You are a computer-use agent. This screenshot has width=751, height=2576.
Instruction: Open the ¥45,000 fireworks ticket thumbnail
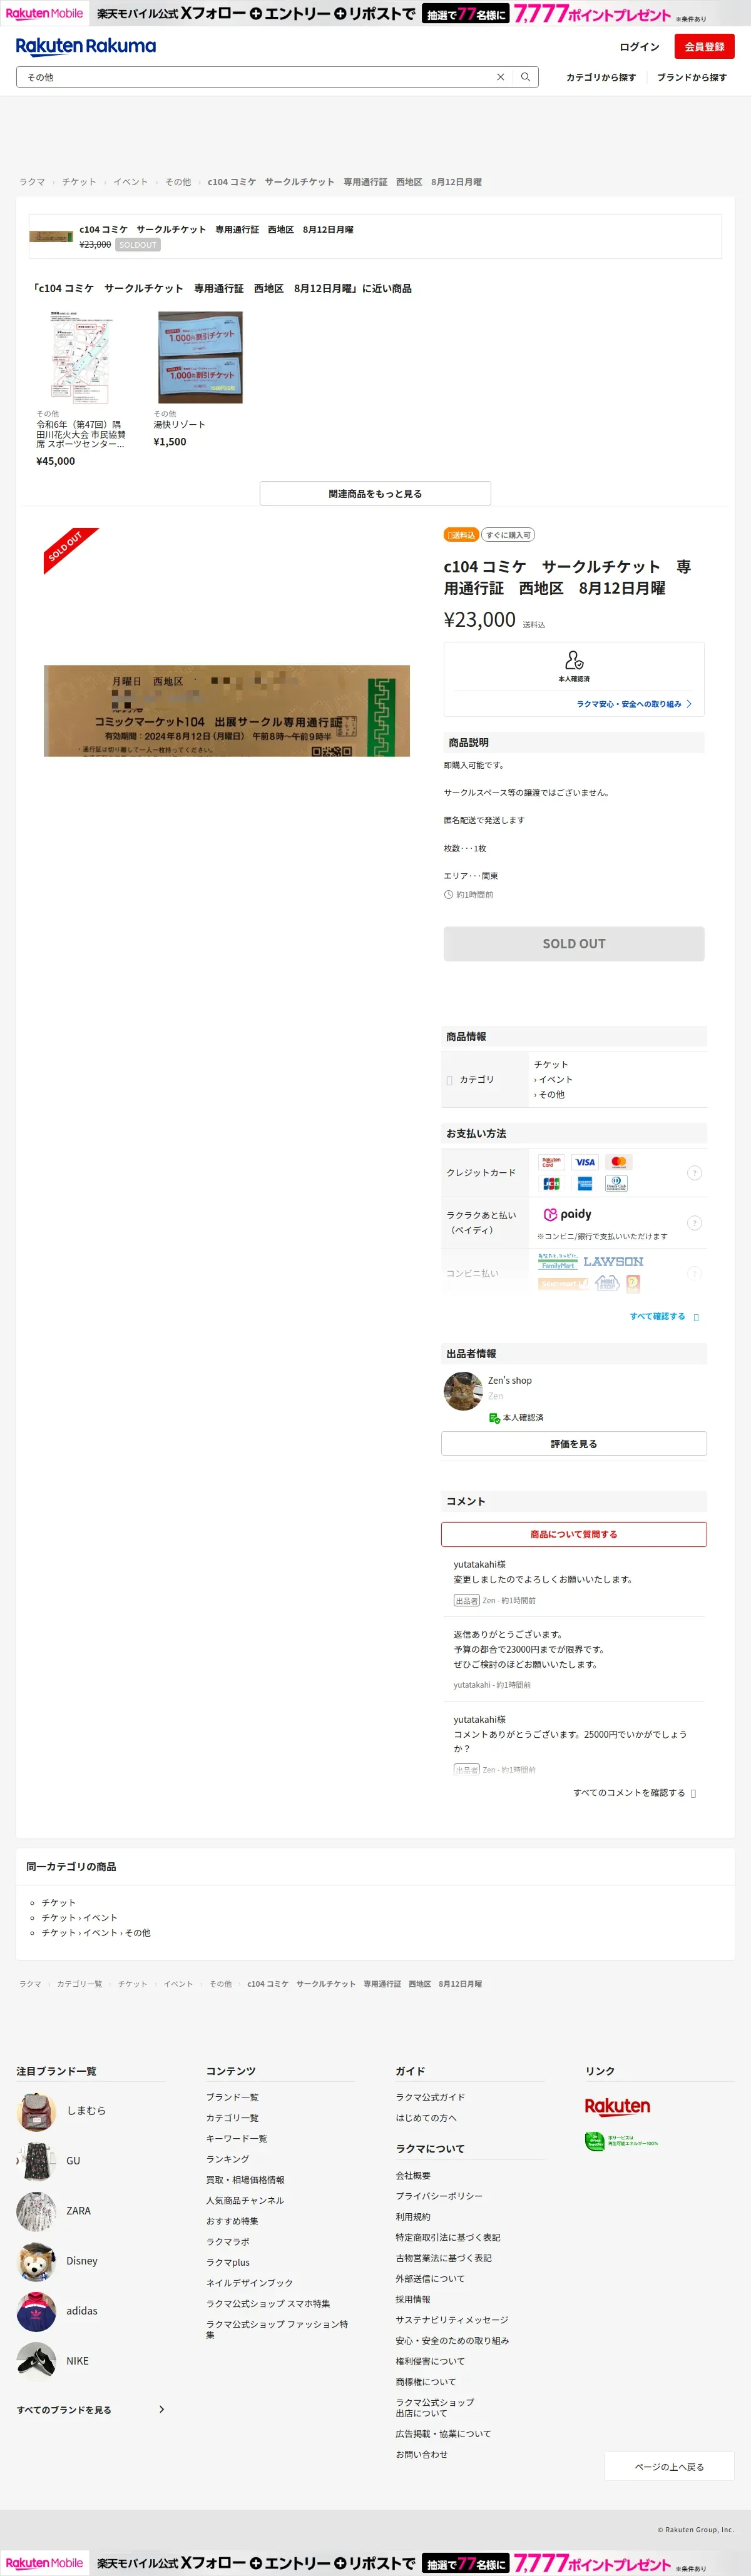81,357
